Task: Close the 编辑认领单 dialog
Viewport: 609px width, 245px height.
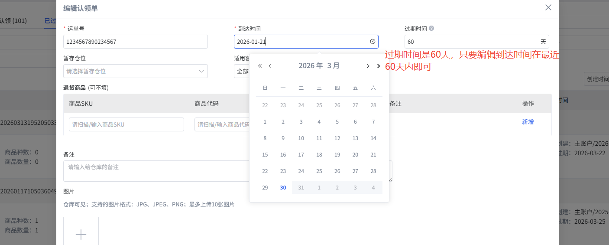Action: coord(548,7)
